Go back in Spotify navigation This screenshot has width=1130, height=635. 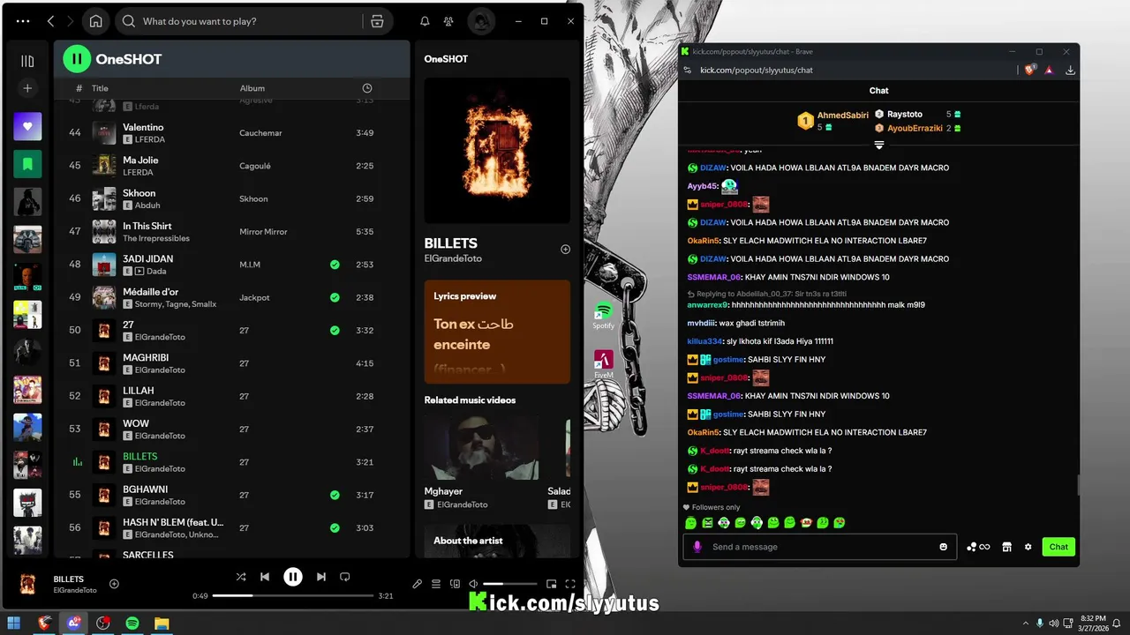(x=50, y=21)
